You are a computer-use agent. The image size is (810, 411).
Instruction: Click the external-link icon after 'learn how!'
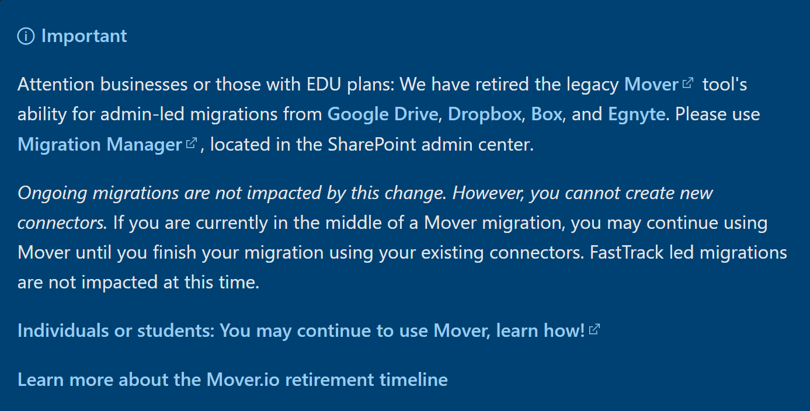[594, 330]
